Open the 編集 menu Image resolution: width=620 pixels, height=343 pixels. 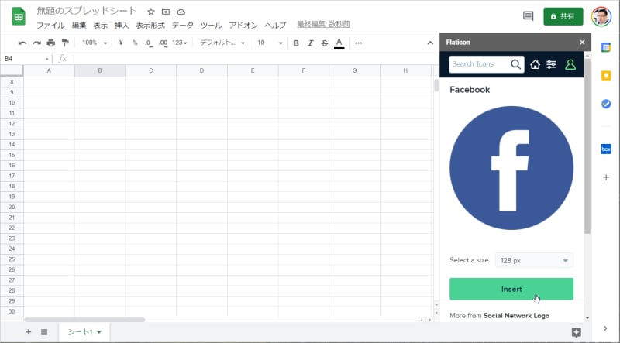(x=79, y=26)
